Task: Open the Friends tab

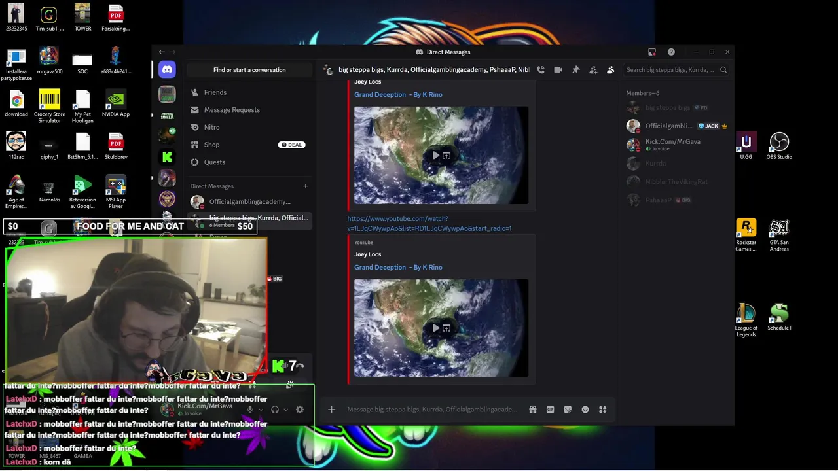Action: 249,92
